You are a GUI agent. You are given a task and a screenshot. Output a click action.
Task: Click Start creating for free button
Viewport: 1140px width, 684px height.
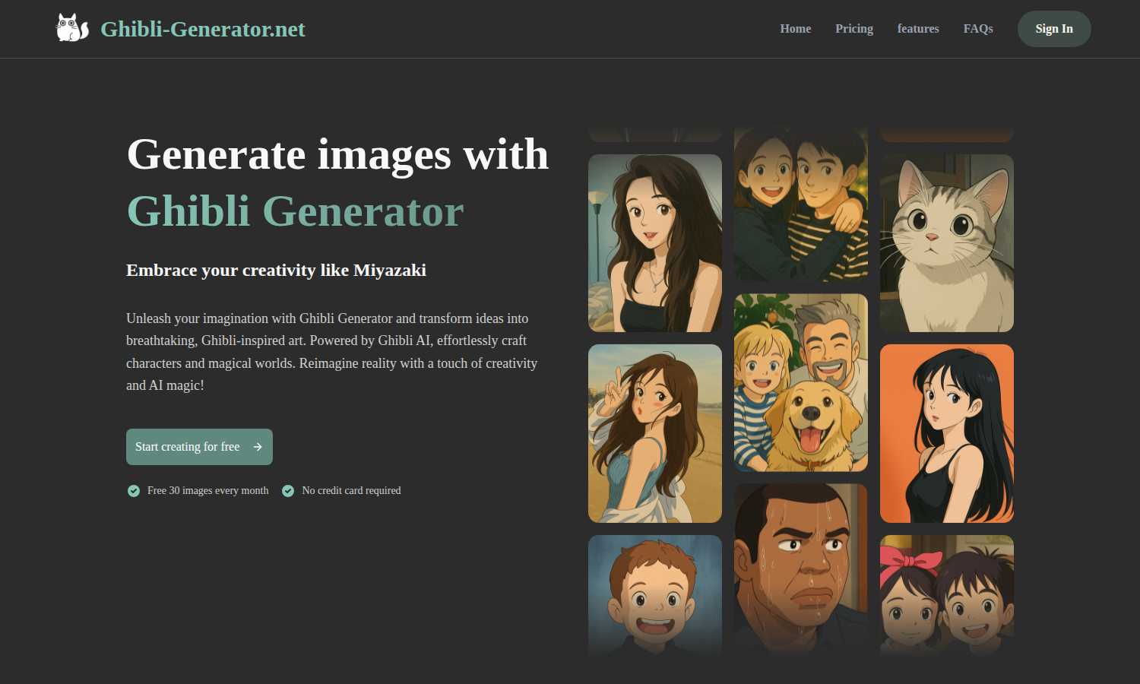[199, 447]
